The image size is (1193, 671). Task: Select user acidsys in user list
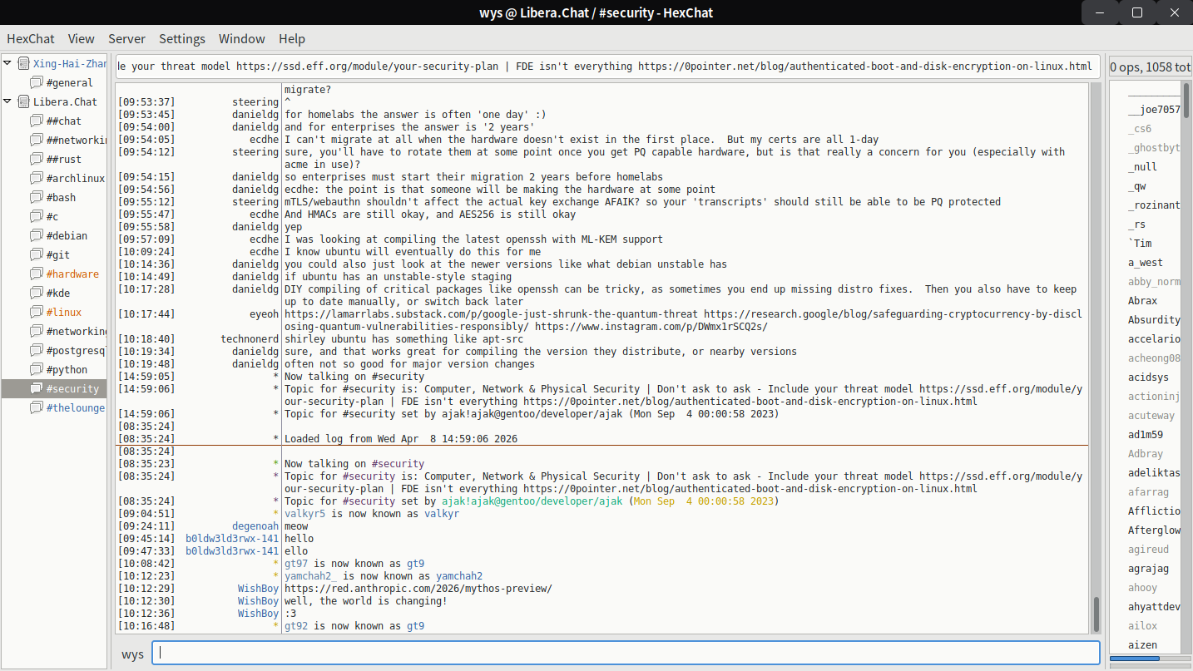(x=1148, y=377)
